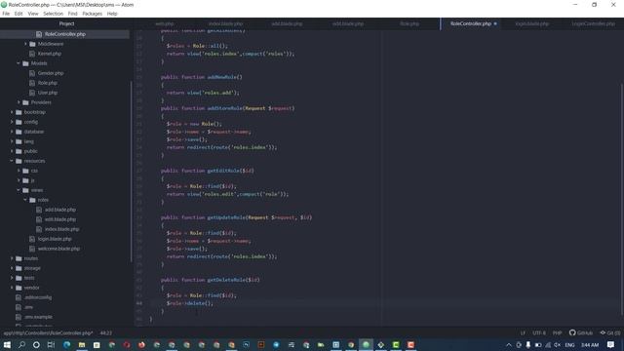Open the Selection menu
The height and width of the screenshot is (351, 624).
coord(53,14)
